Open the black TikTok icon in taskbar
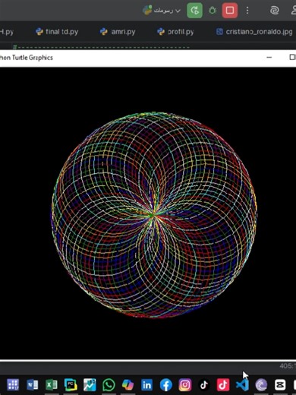 tap(204, 385)
